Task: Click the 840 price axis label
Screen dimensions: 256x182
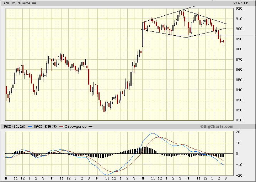Action: [239, 90]
